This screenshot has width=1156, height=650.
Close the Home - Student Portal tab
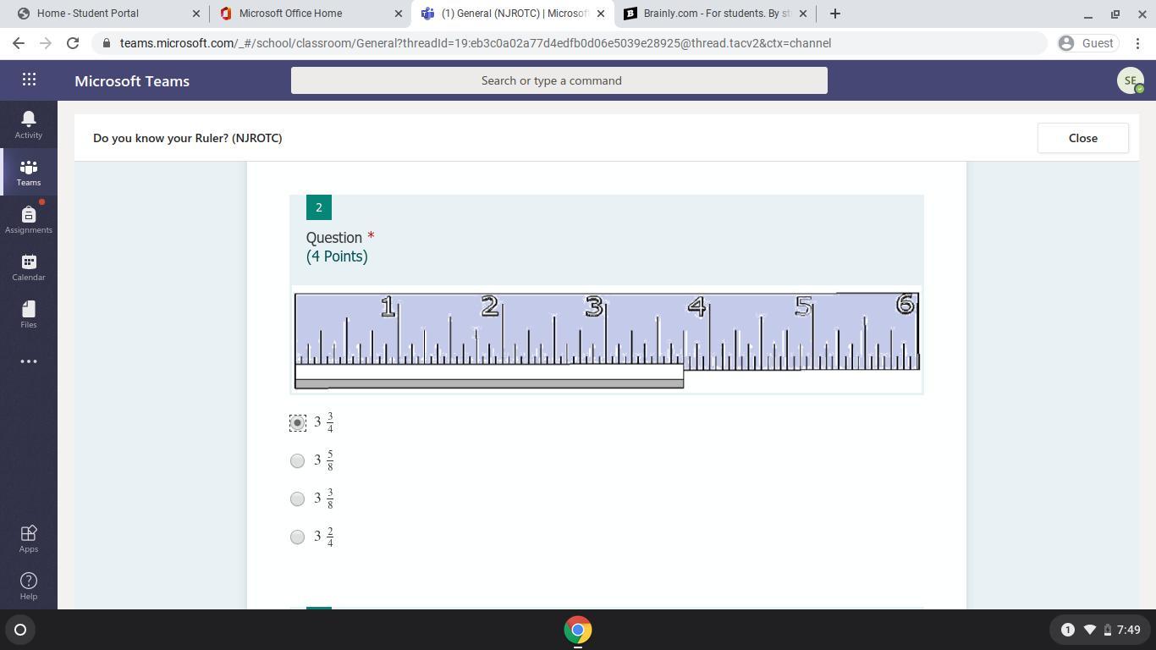click(196, 14)
